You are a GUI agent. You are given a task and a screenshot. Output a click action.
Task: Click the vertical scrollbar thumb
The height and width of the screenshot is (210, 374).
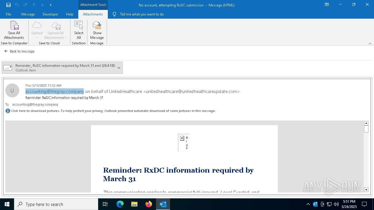click(366, 129)
